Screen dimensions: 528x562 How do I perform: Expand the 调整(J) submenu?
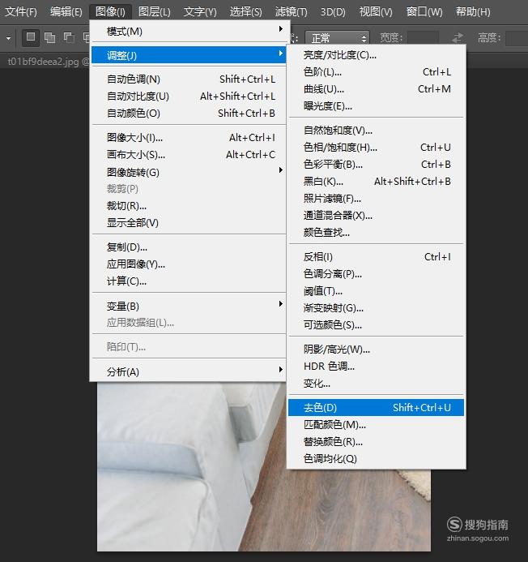point(189,55)
